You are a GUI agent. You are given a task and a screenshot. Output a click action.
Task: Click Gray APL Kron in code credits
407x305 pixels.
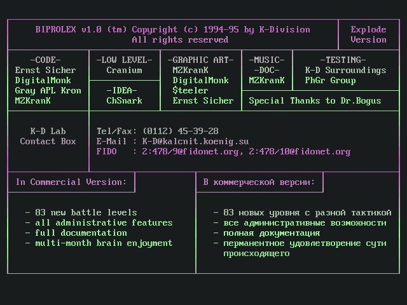tap(48, 90)
